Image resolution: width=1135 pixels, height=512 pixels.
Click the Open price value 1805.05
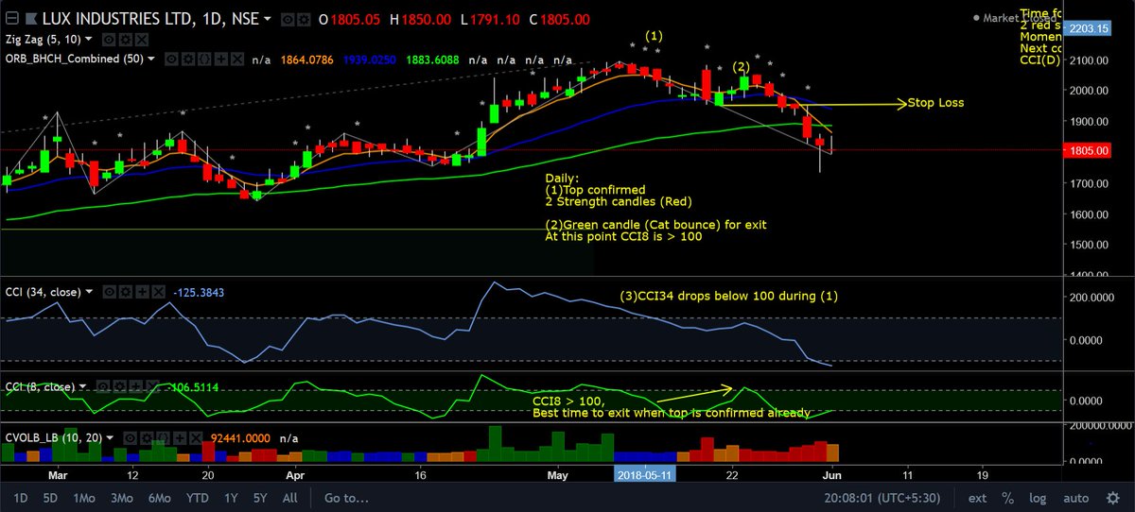click(x=354, y=20)
